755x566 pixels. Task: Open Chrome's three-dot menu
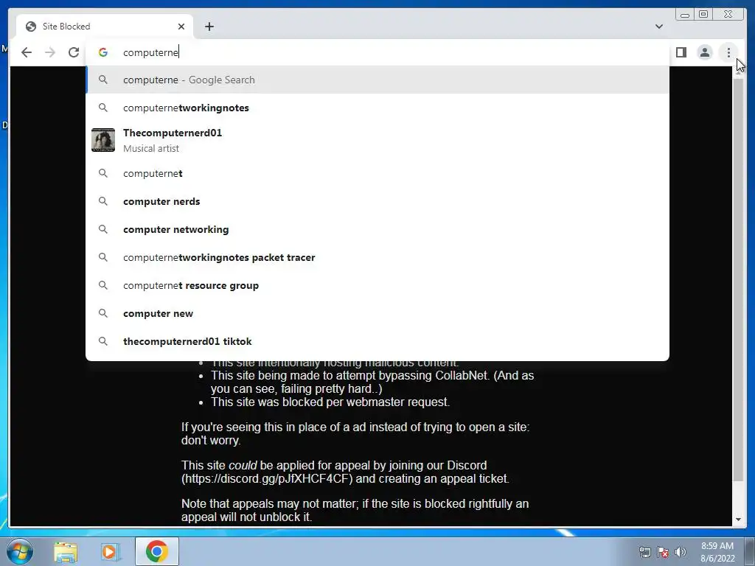[x=728, y=52]
